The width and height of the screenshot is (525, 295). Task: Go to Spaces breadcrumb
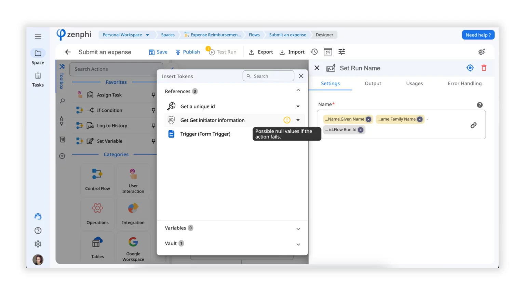pos(167,35)
